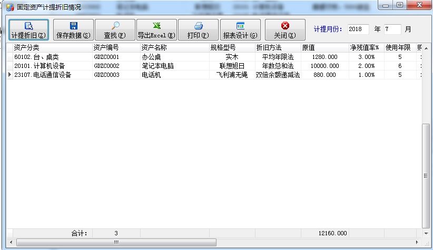Click useful life value 6
The height and width of the screenshot is (250, 433).
coord(400,66)
